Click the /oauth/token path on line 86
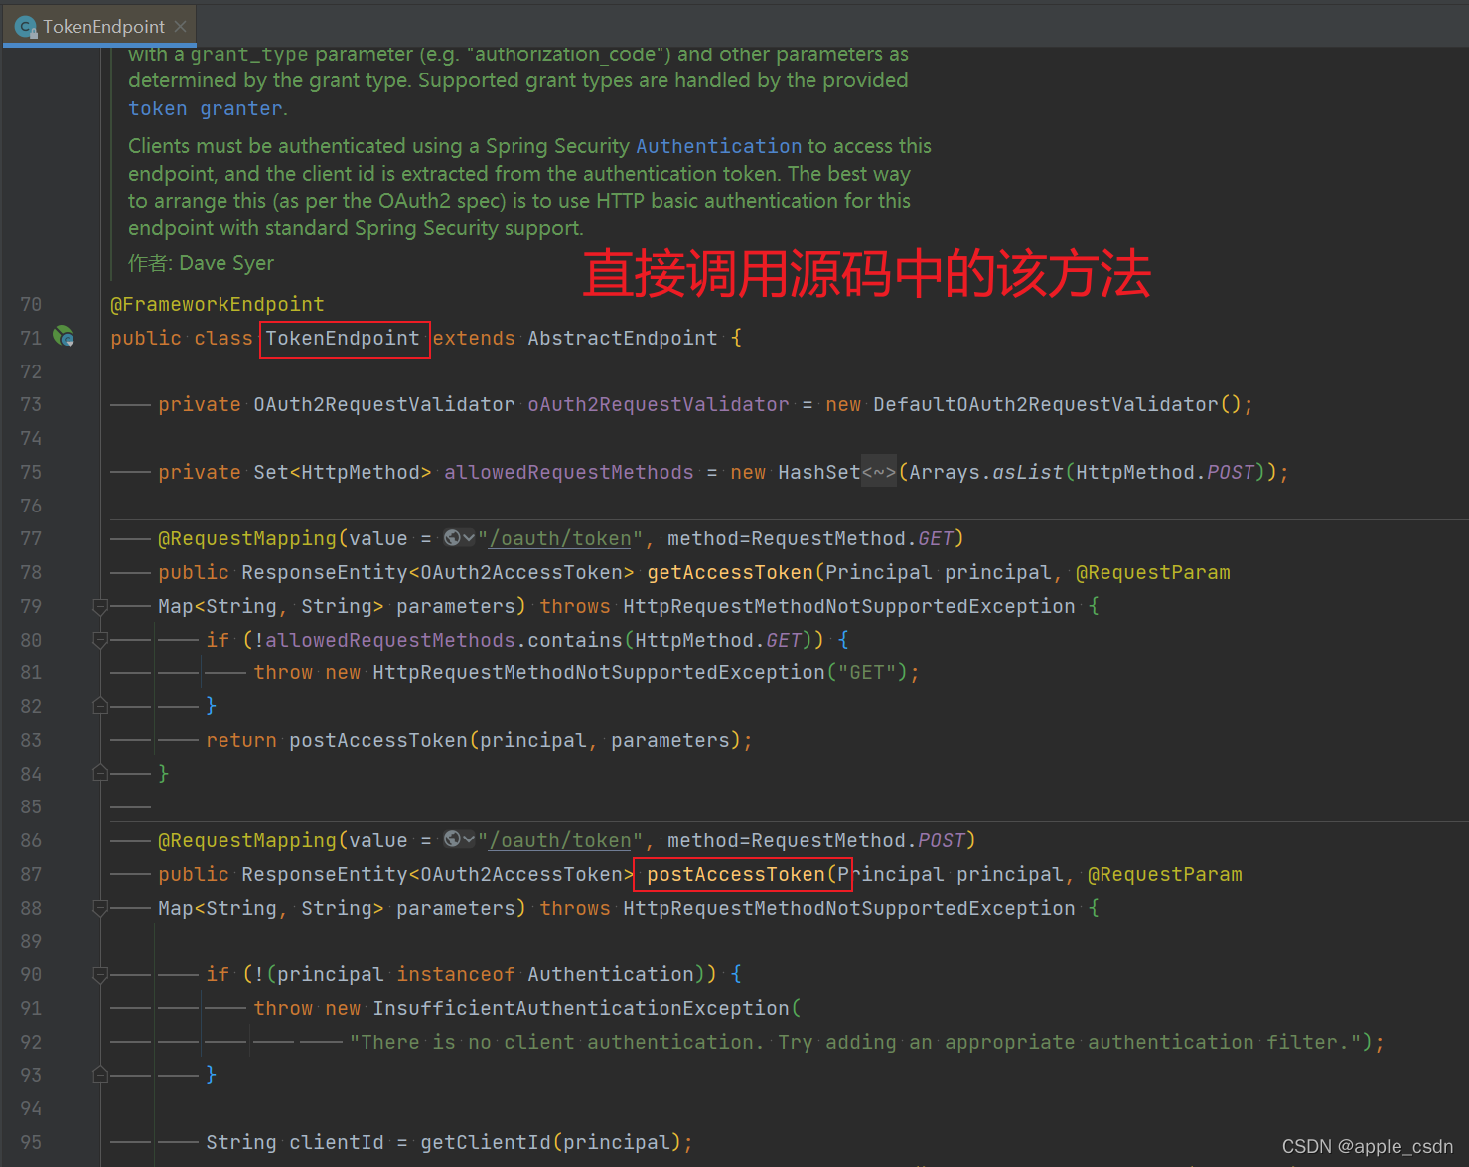This screenshot has width=1469, height=1167. 560,840
